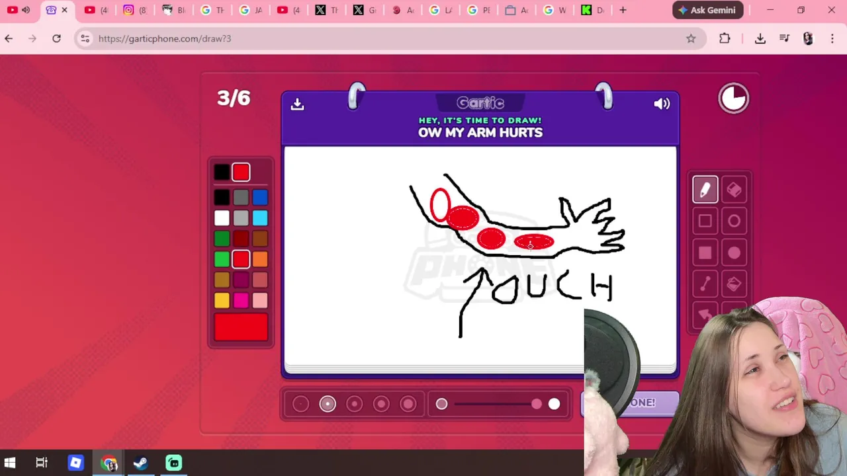Viewport: 847px width, 476px height.
Task: Pick the orange color swatch
Action: (x=260, y=259)
